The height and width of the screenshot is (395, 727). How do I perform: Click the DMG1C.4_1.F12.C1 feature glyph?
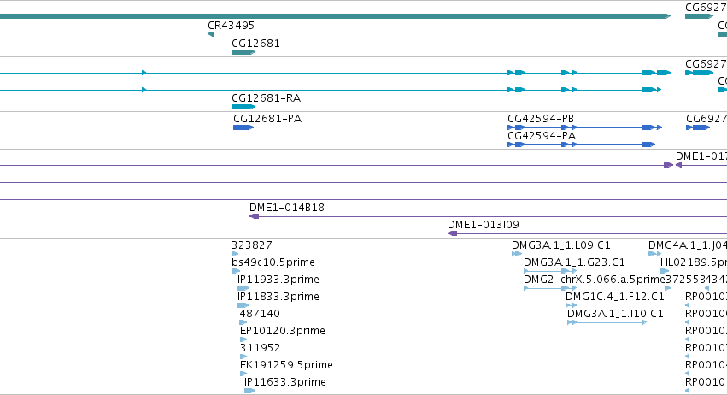572,305
